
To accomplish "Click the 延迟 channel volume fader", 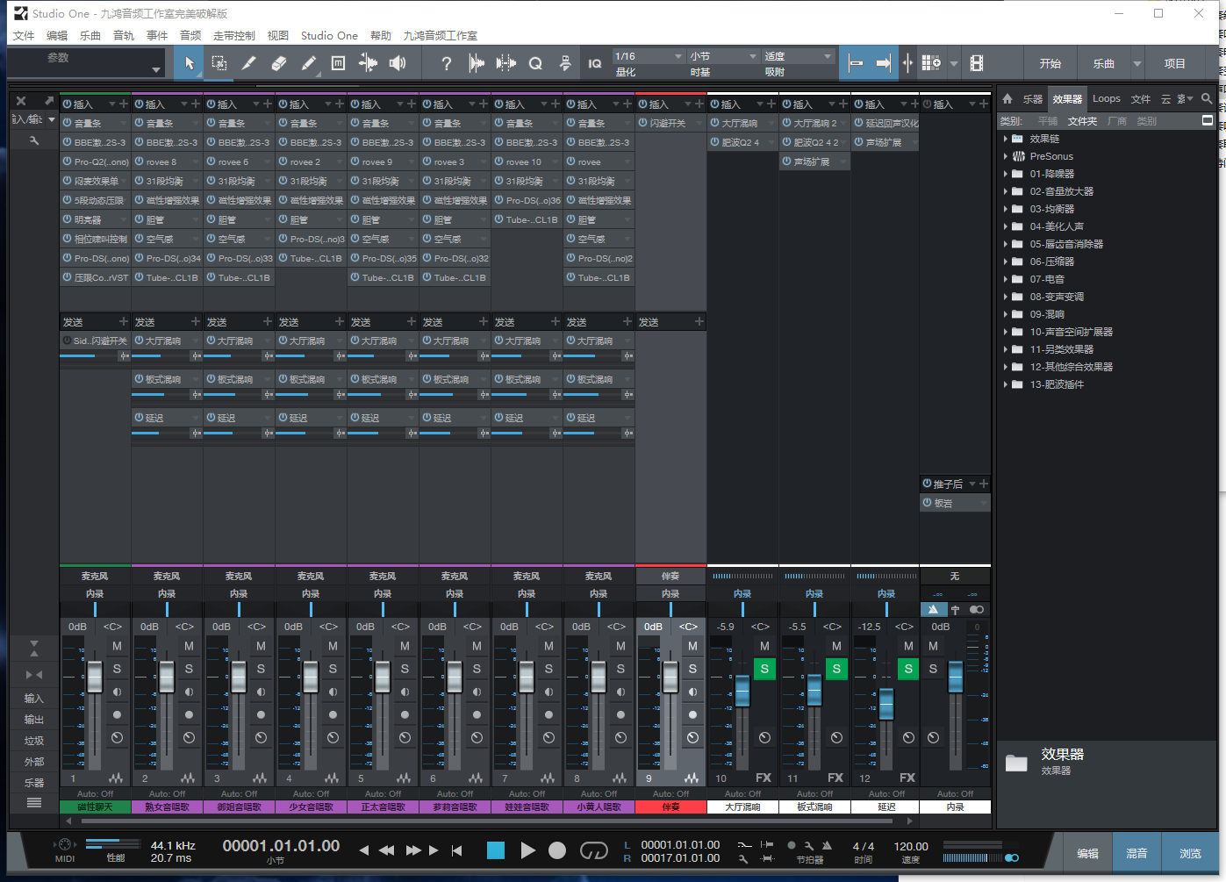I will click(x=886, y=702).
